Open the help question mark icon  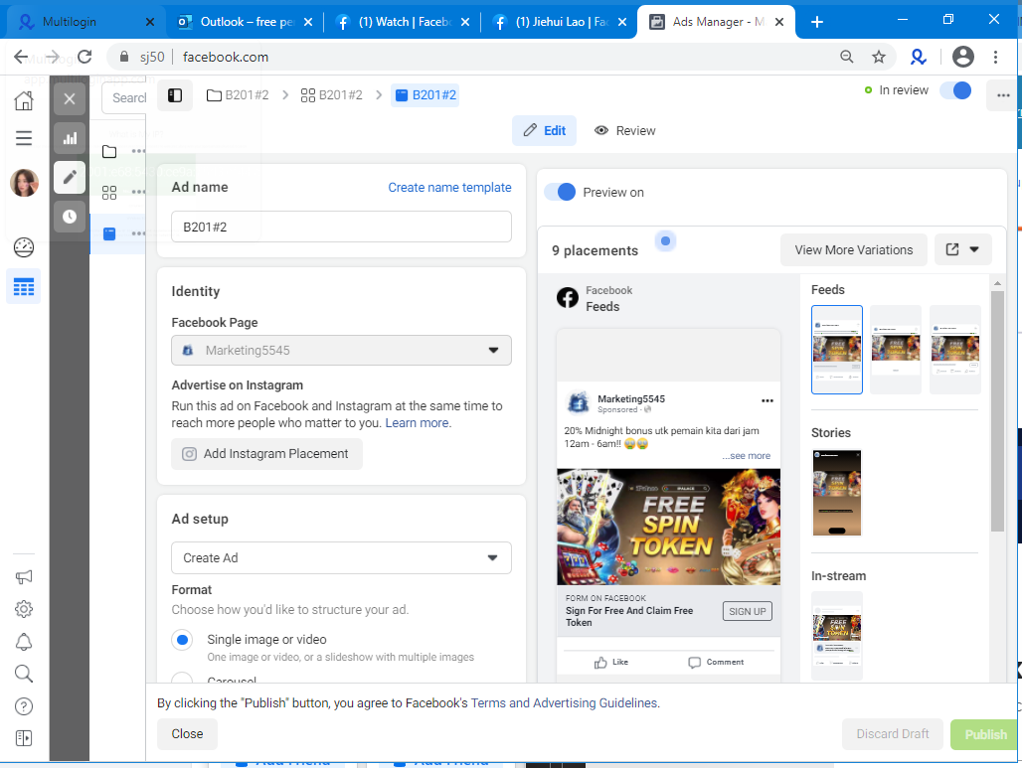click(24, 706)
